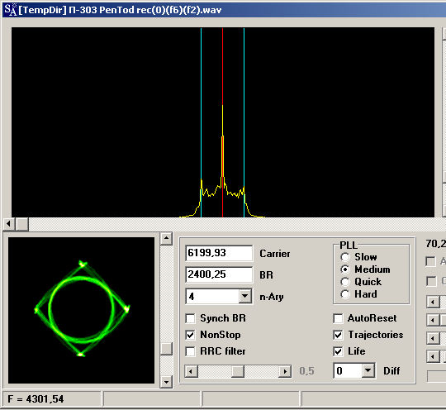Enable the Synch BR checkbox
Image resolution: width=446 pixels, height=410 pixels.
pos(190,318)
